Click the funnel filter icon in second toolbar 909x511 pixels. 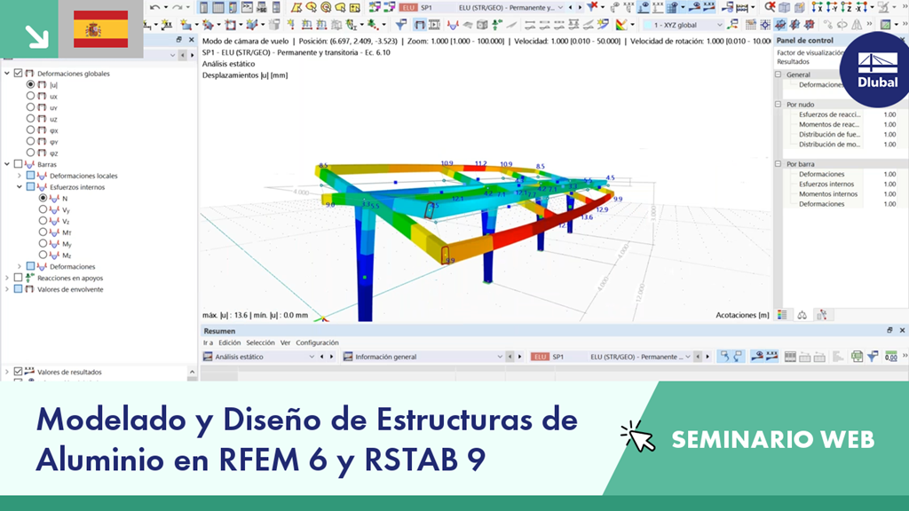pyautogui.click(x=400, y=25)
